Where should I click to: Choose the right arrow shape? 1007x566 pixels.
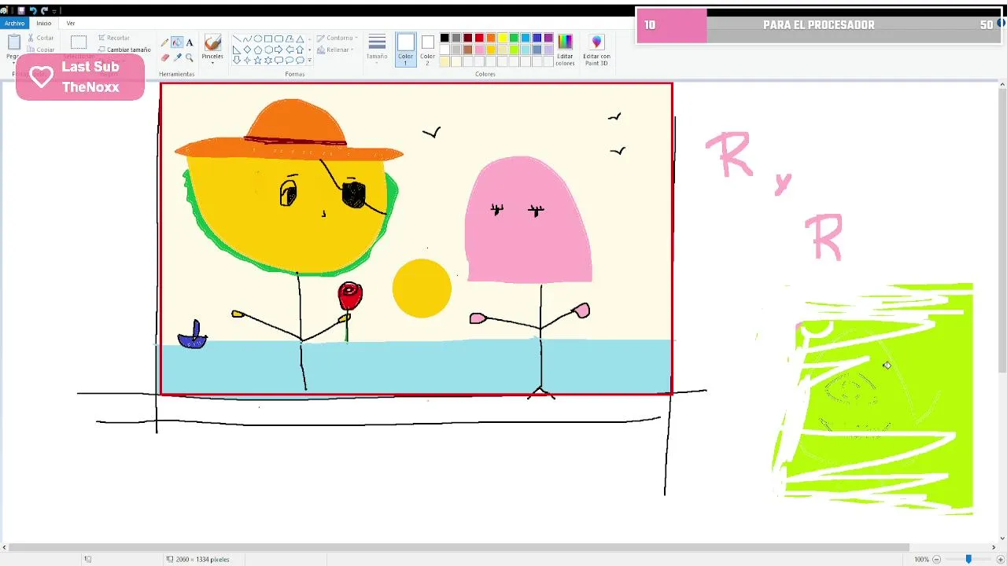[278, 50]
